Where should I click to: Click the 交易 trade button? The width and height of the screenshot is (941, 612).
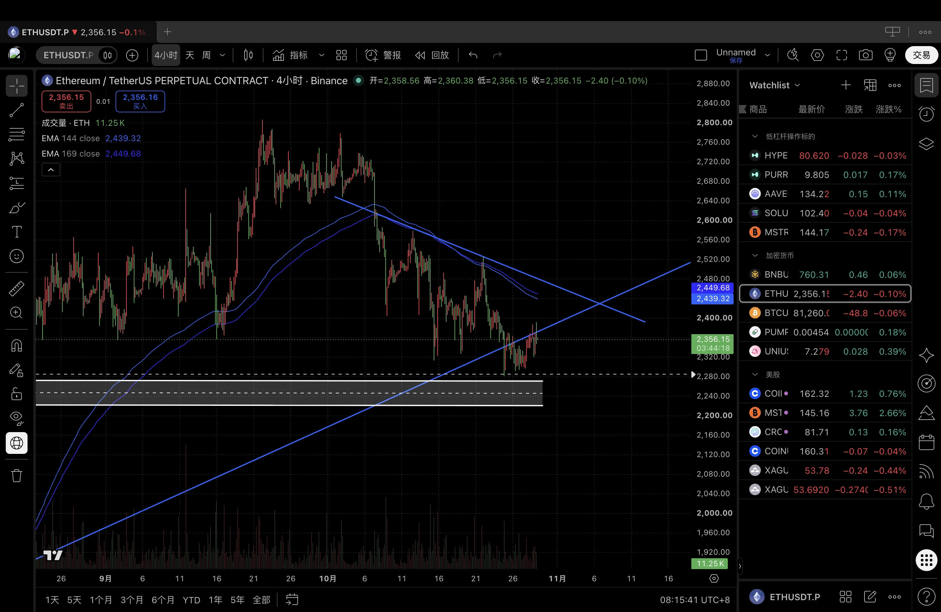921,55
